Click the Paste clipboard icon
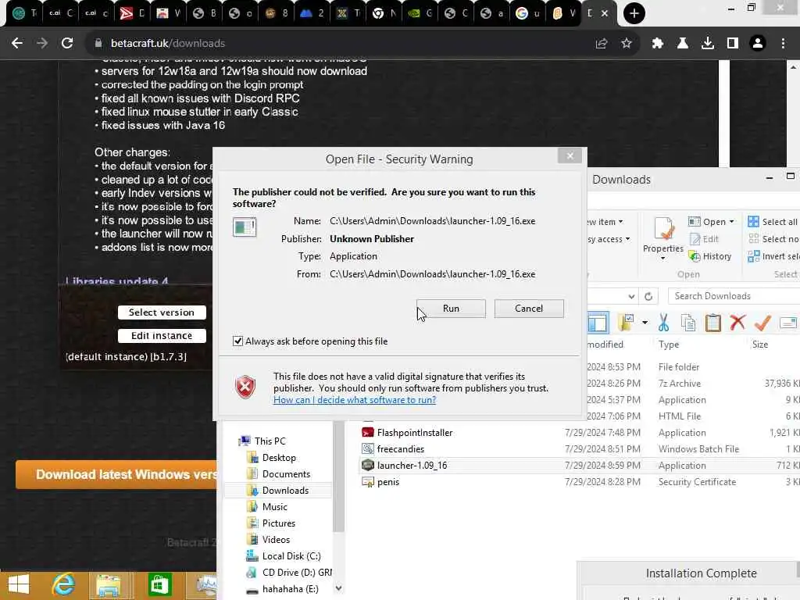Image resolution: width=800 pixels, height=600 pixels. 712,323
